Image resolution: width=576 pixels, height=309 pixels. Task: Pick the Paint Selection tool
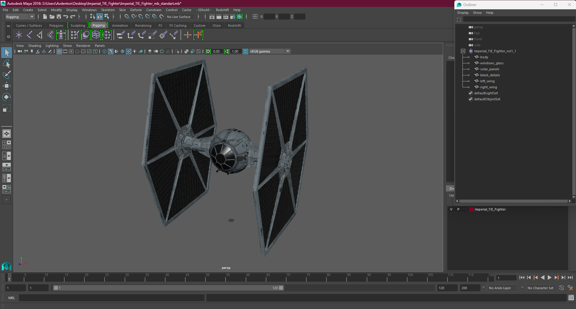[x=7, y=75]
